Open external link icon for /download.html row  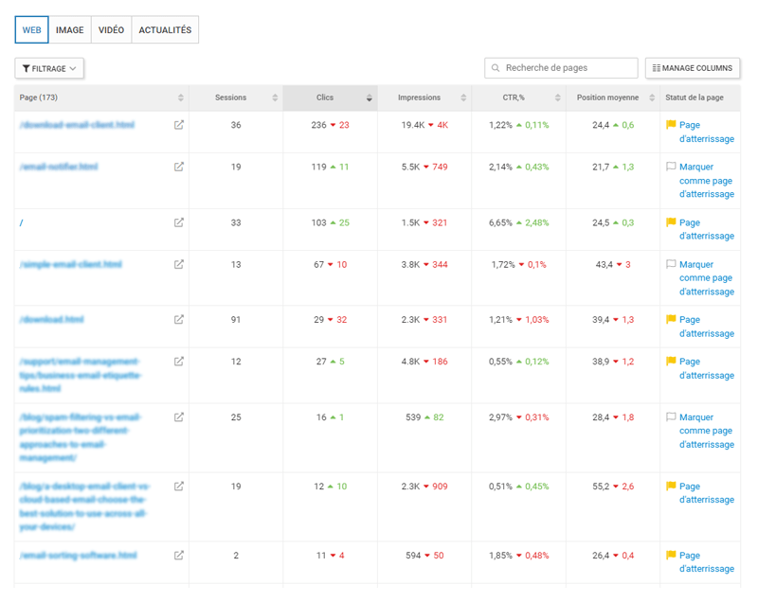[x=179, y=320]
